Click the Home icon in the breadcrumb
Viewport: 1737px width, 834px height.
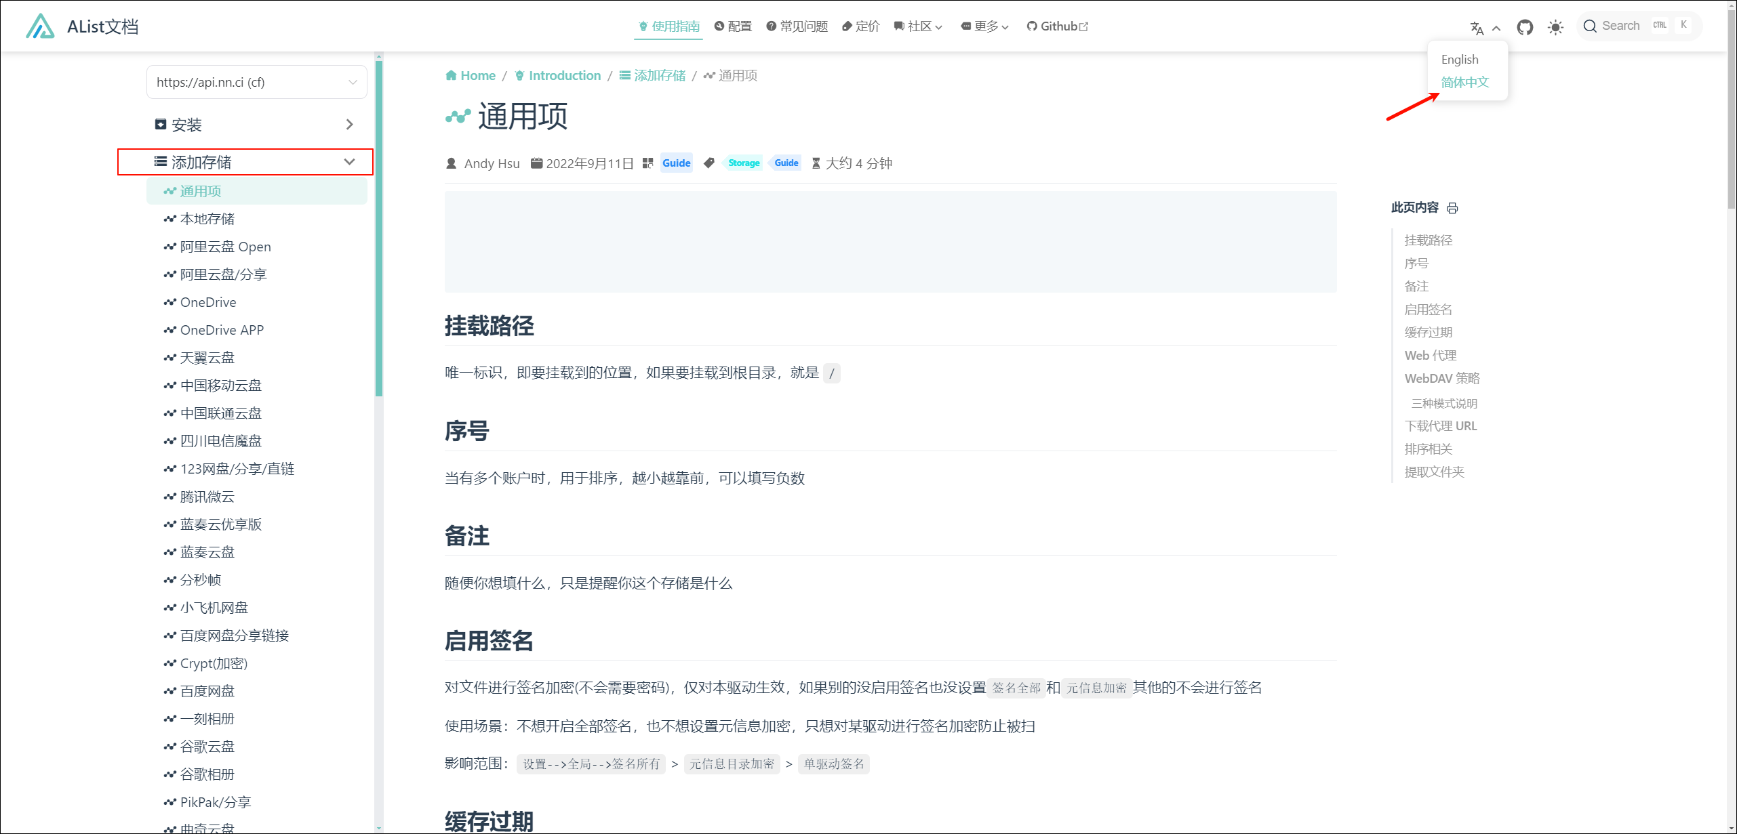point(451,75)
